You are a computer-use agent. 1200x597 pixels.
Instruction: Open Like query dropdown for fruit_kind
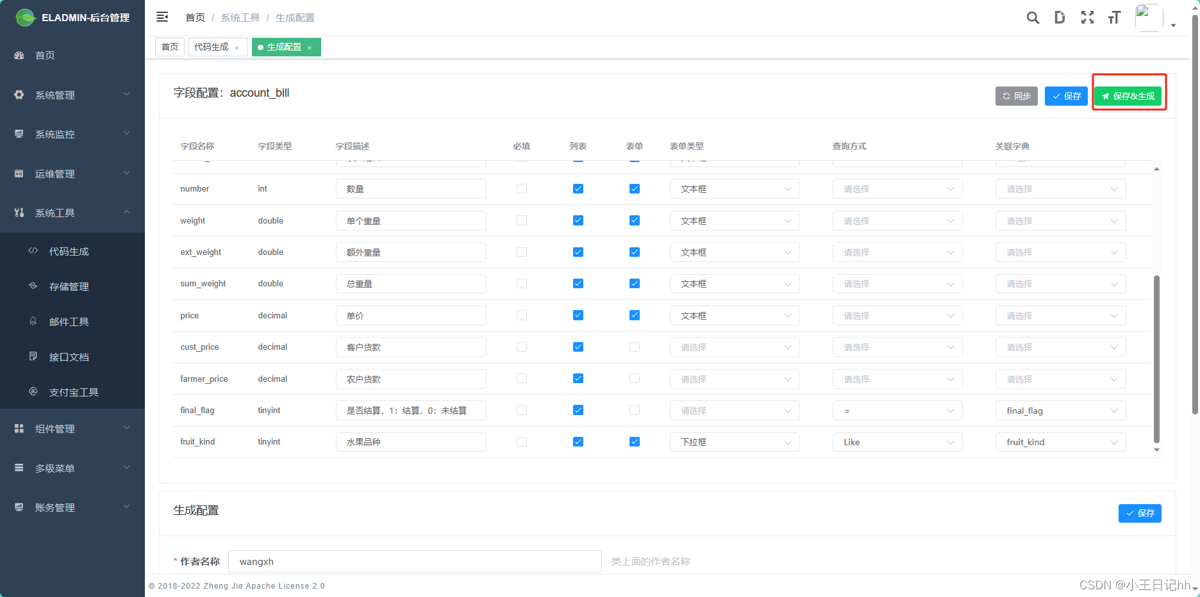897,442
